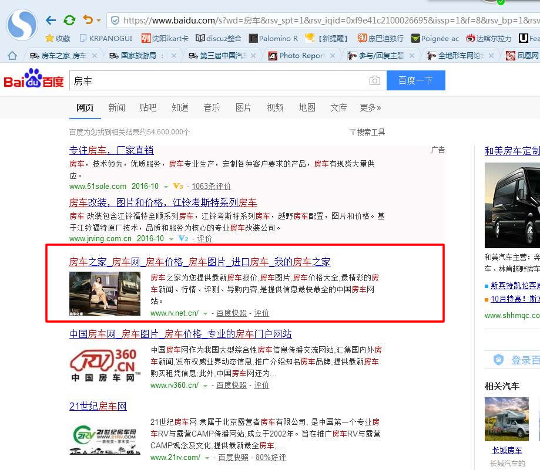Open the 房车改装，图片和价格 江铃考斯特 link
This screenshot has height=470, width=540.
pos(163,202)
